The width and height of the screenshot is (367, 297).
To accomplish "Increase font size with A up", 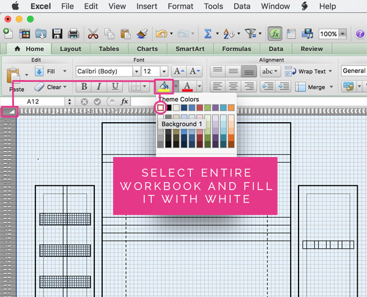I will [179, 71].
